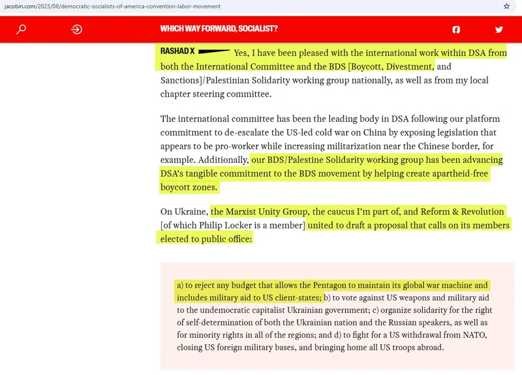This screenshot has width=522, height=375.
Task: Click the "RASHAD X" speaker name
Action: [x=177, y=52]
